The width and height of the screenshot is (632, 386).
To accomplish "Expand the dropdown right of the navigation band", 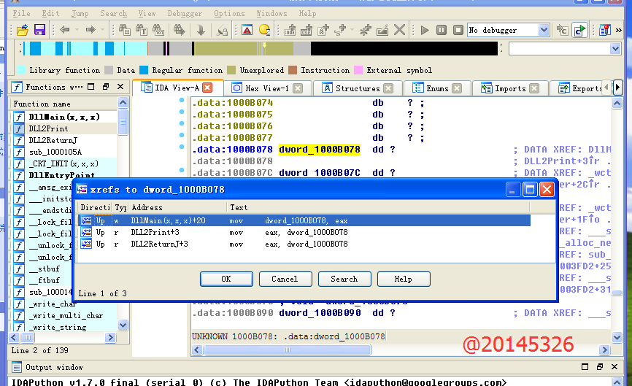I will tap(615, 49).
